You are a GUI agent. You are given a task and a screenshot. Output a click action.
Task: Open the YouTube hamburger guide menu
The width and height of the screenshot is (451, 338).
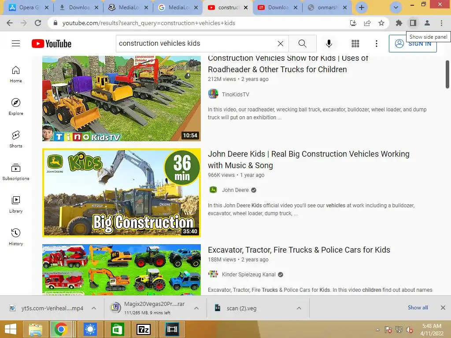point(16,44)
